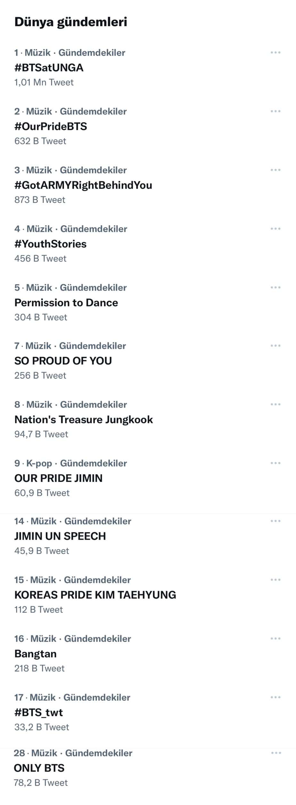Open more options for #BTS_twt trend
Image resolution: width=296 pixels, height=805 pixels.
275,697
